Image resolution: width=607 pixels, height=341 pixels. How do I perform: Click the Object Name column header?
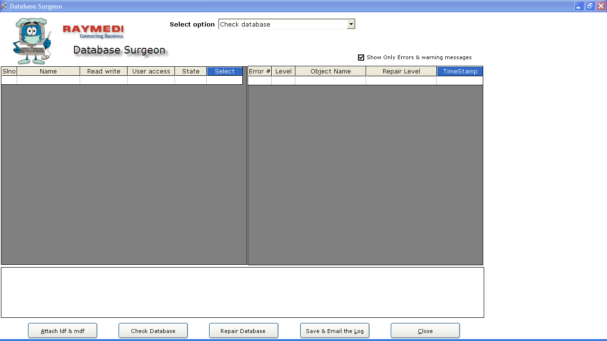[331, 72]
